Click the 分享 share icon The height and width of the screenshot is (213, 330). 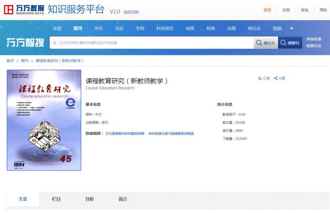coord(276,78)
